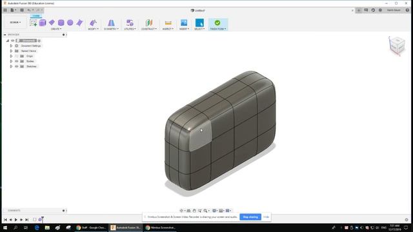Viewport: 413px width, 232px height.
Task: Open the Construct dropdown menu
Action: click(149, 29)
